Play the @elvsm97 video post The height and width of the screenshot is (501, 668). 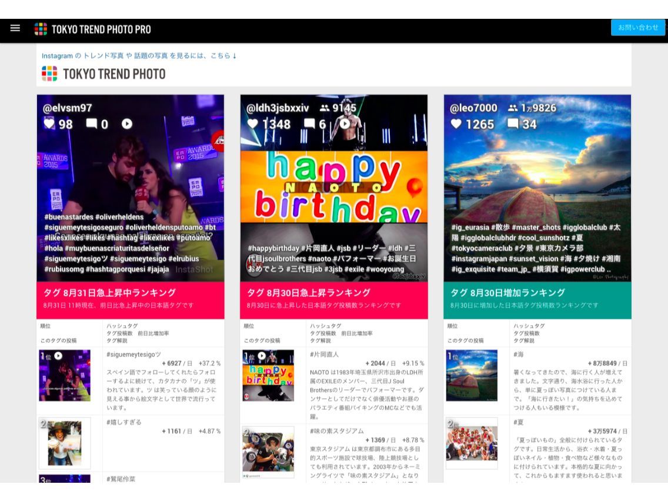[x=127, y=123]
